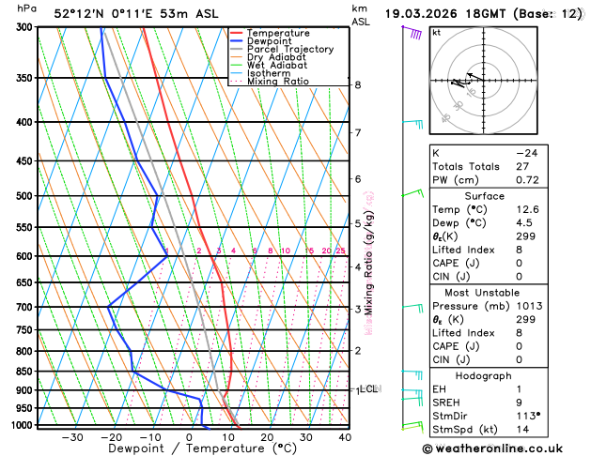Viewport: 591px width, 456px height.
Task: Click the mixing ratio label 10
Action: [x=286, y=251]
